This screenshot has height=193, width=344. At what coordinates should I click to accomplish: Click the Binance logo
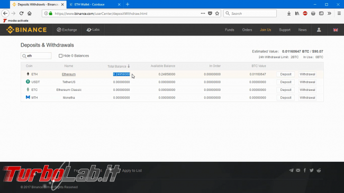(26, 30)
